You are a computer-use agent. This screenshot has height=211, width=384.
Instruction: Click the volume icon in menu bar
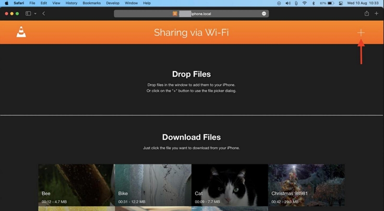(288, 3)
